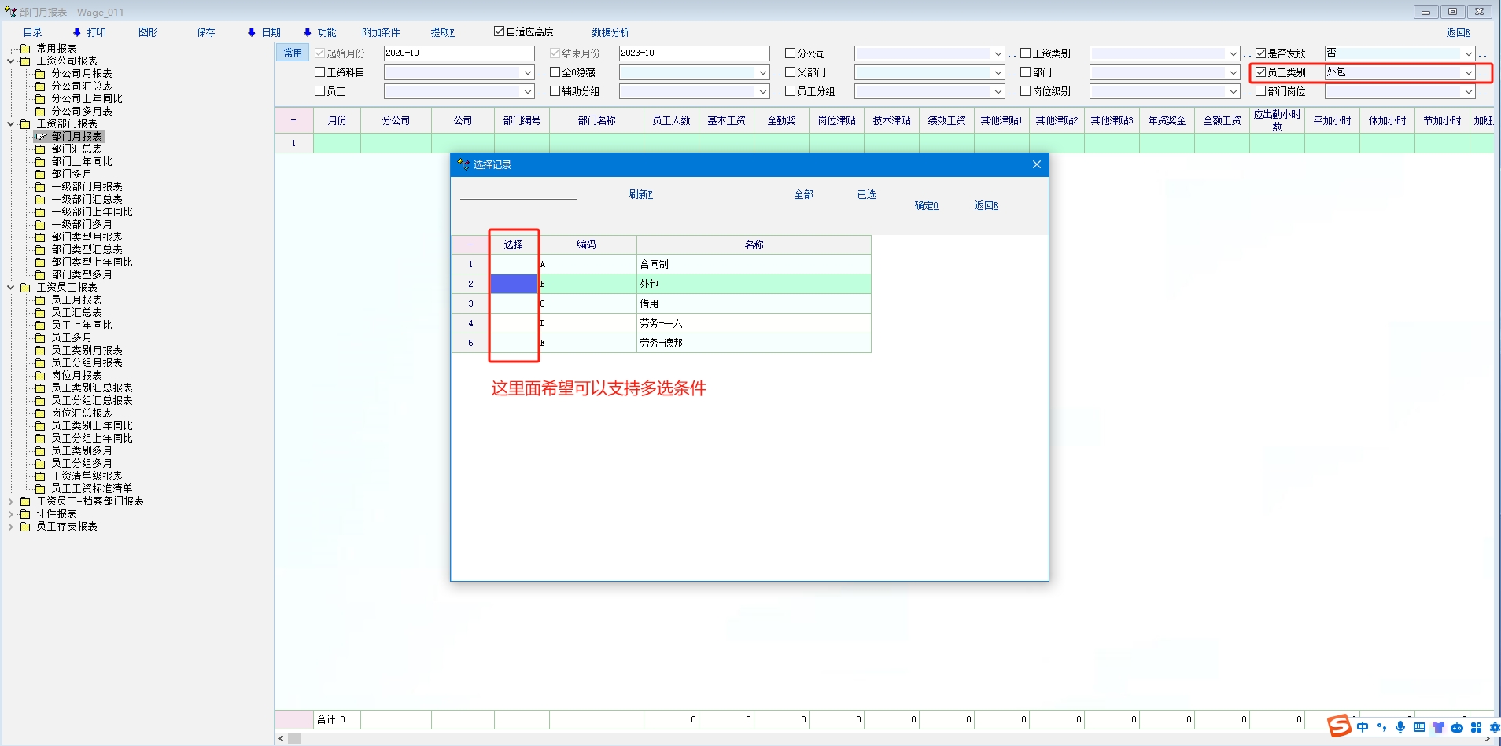Screen dimensions: 1501x746
Task: Click the Sogou input method logo icon
Action: click(1339, 726)
